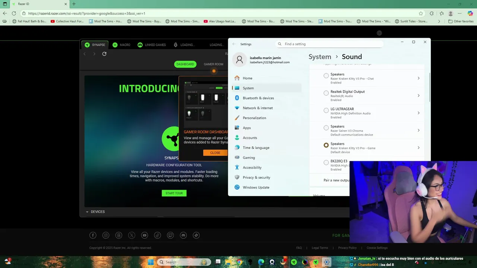Open the Alex Ubago feat. La... bookmark
Viewport: 477px width, 268px height.
coord(219,21)
